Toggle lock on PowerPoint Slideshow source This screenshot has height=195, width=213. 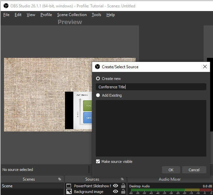pos(123,186)
